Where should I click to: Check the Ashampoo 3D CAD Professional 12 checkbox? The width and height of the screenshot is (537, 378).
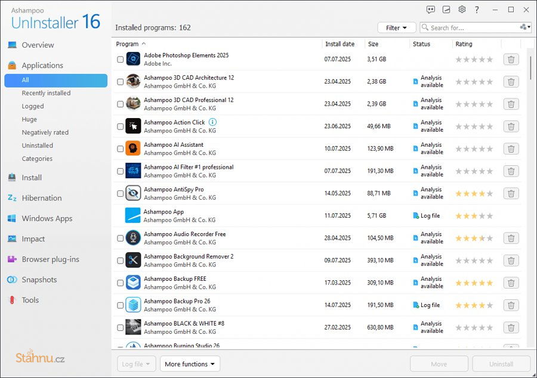pyautogui.click(x=120, y=104)
